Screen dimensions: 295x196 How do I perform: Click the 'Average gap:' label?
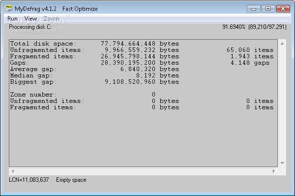click(33, 69)
